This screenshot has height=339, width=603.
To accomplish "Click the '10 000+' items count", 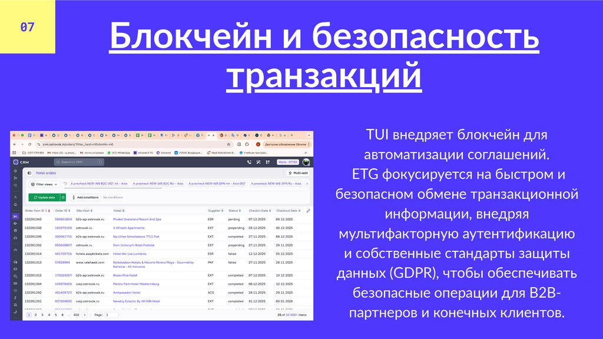I will coord(291,315).
